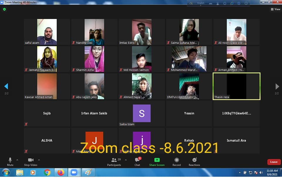Image resolution: width=282 pixels, height=179 pixels.
Task: Open Google Chrome from the taskbar
Action: [47, 173]
